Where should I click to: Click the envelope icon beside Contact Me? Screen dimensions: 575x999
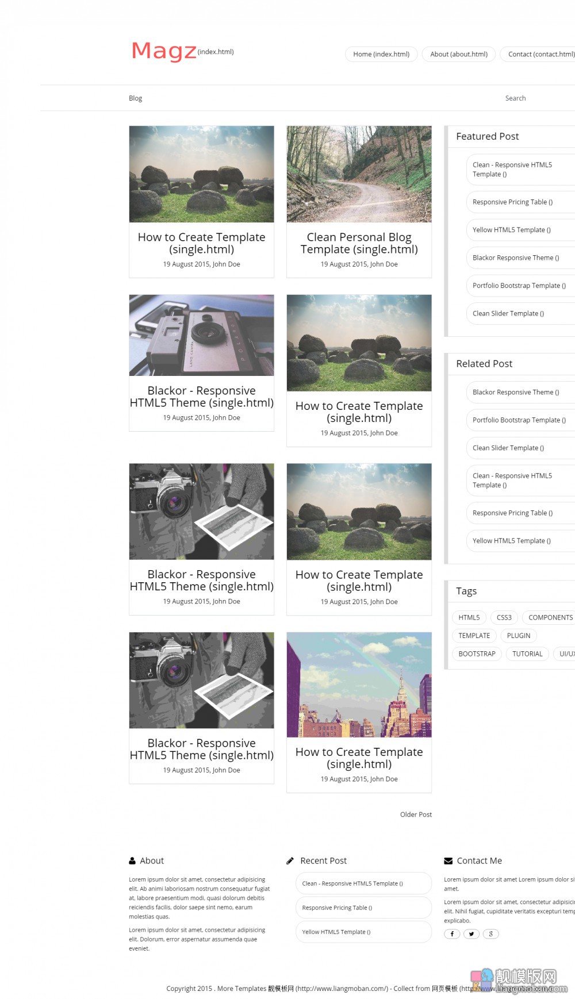click(x=448, y=860)
